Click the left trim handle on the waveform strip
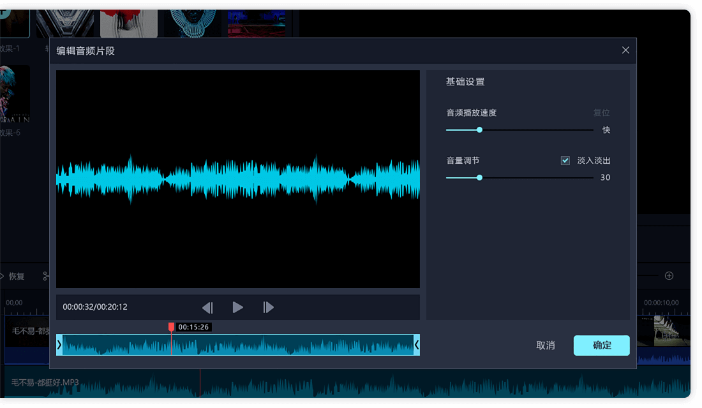The image size is (702, 408). (59, 345)
